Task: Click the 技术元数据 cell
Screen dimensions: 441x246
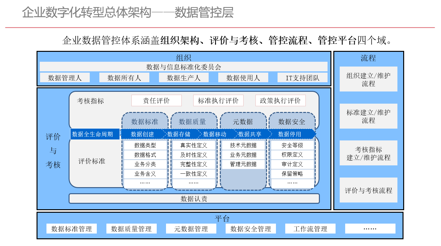Action: 243,145
